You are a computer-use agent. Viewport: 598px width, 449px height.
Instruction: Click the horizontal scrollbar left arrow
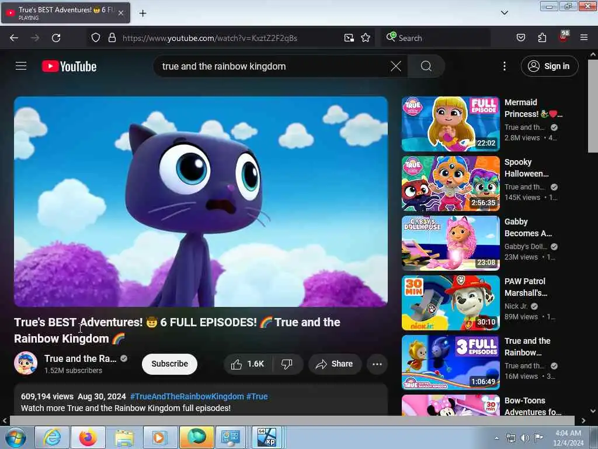coord(4,420)
